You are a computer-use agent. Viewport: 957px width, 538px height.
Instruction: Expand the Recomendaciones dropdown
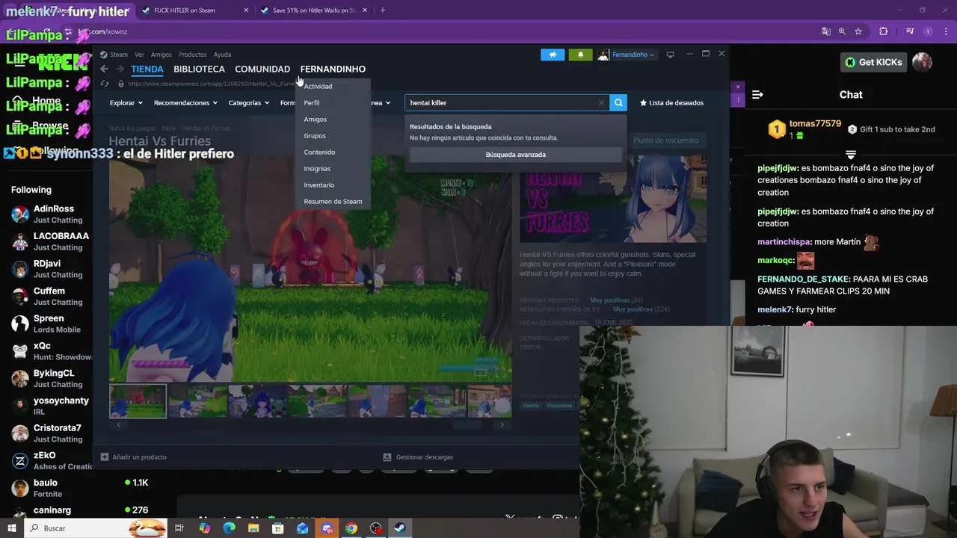(185, 103)
